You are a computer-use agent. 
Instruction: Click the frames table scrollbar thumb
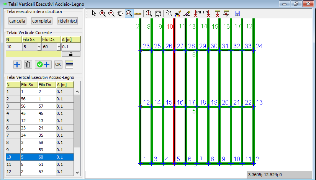tap(77, 121)
